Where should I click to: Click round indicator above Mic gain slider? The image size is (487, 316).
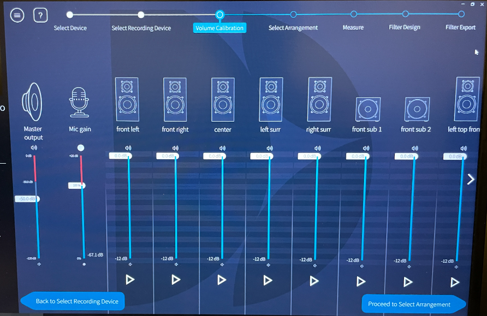[x=81, y=148]
